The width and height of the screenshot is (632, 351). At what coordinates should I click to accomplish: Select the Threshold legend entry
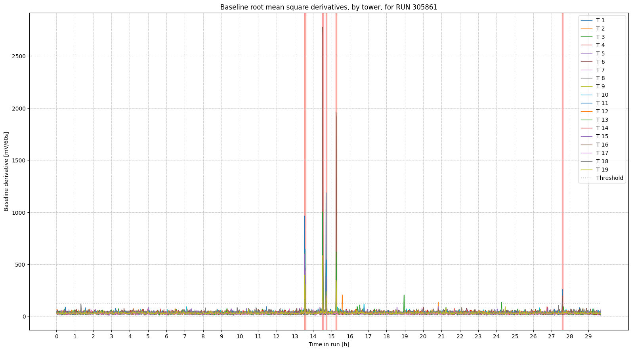609,178
